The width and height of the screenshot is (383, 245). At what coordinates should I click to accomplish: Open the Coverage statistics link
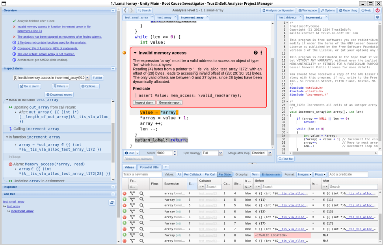click(x=48, y=48)
